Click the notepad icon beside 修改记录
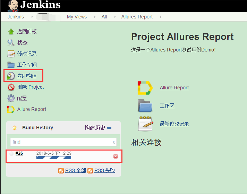The width and height of the screenshot is (247, 194). 11,54
